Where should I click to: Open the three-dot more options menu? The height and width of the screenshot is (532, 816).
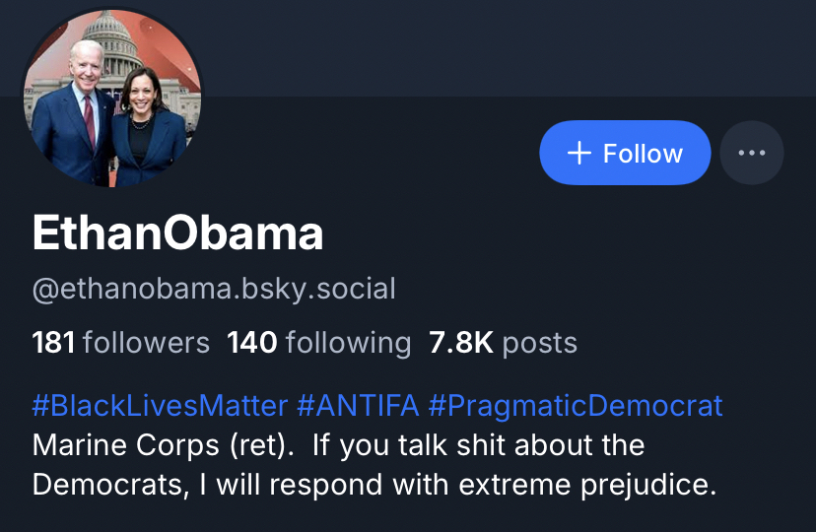(x=752, y=153)
